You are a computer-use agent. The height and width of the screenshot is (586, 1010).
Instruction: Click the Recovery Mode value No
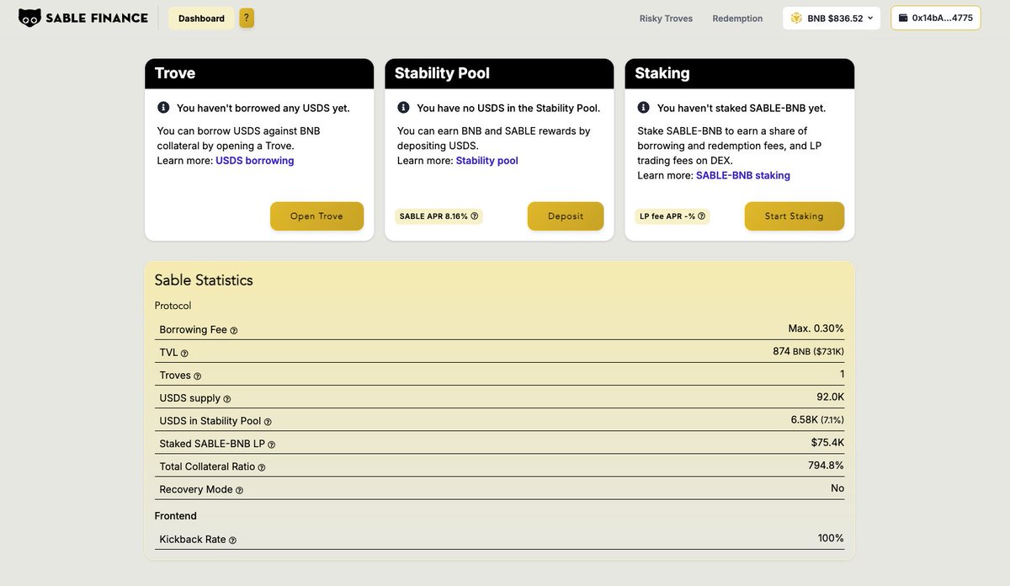[x=837, y=487]
